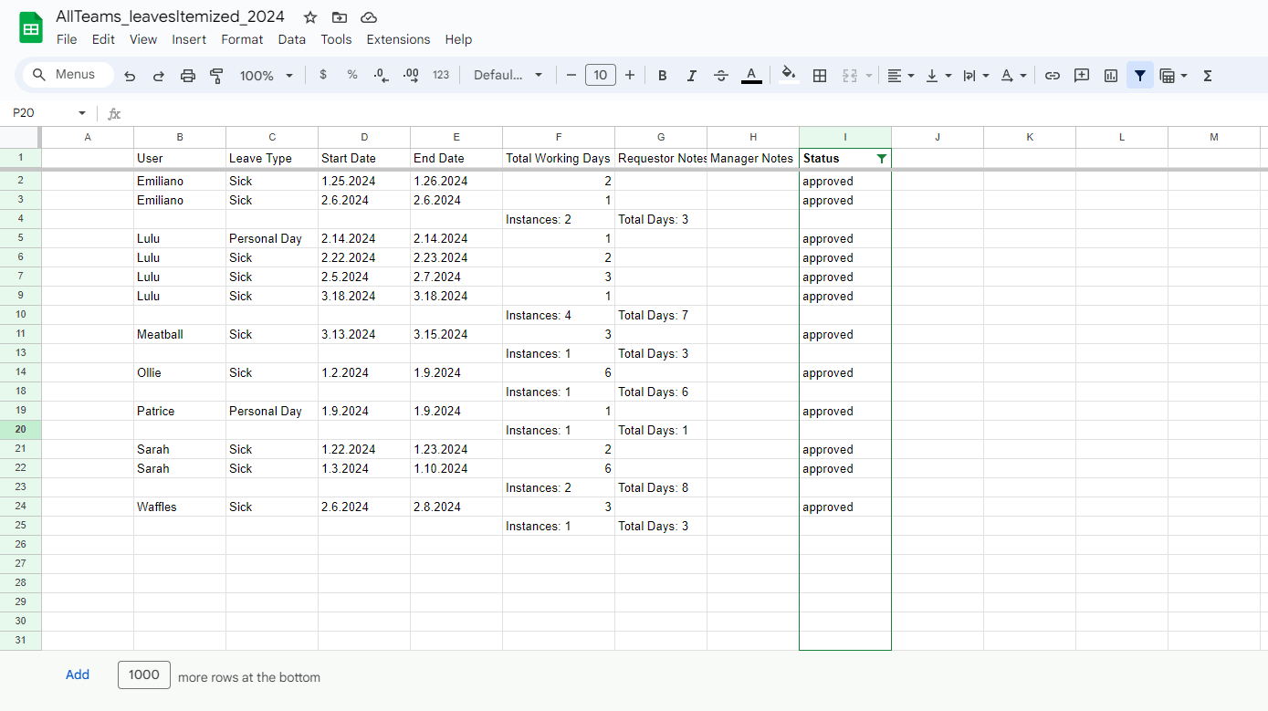Image resolution: width=1268 pixels, height=711 pixels.
Task: Search the menus box
Action: [68, 75]
